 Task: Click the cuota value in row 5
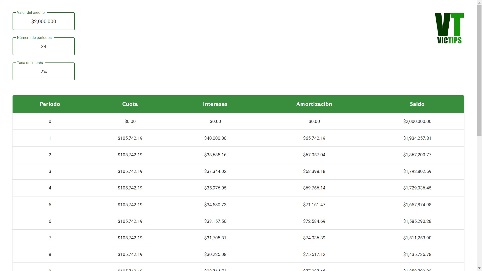[x=130, y=205]
